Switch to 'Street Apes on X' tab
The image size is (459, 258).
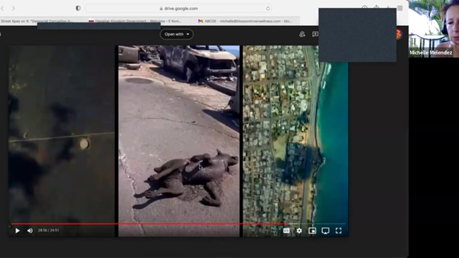pos(40,21)
